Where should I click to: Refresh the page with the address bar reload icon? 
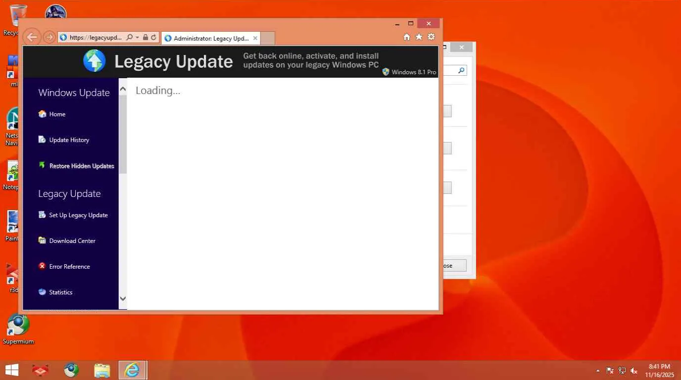(x=153, y=37)
